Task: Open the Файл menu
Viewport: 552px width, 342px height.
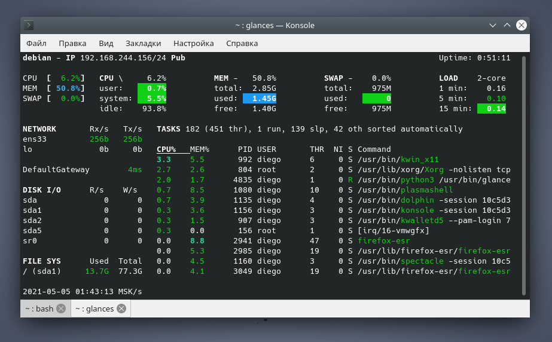Action: (x=36, y=44)
